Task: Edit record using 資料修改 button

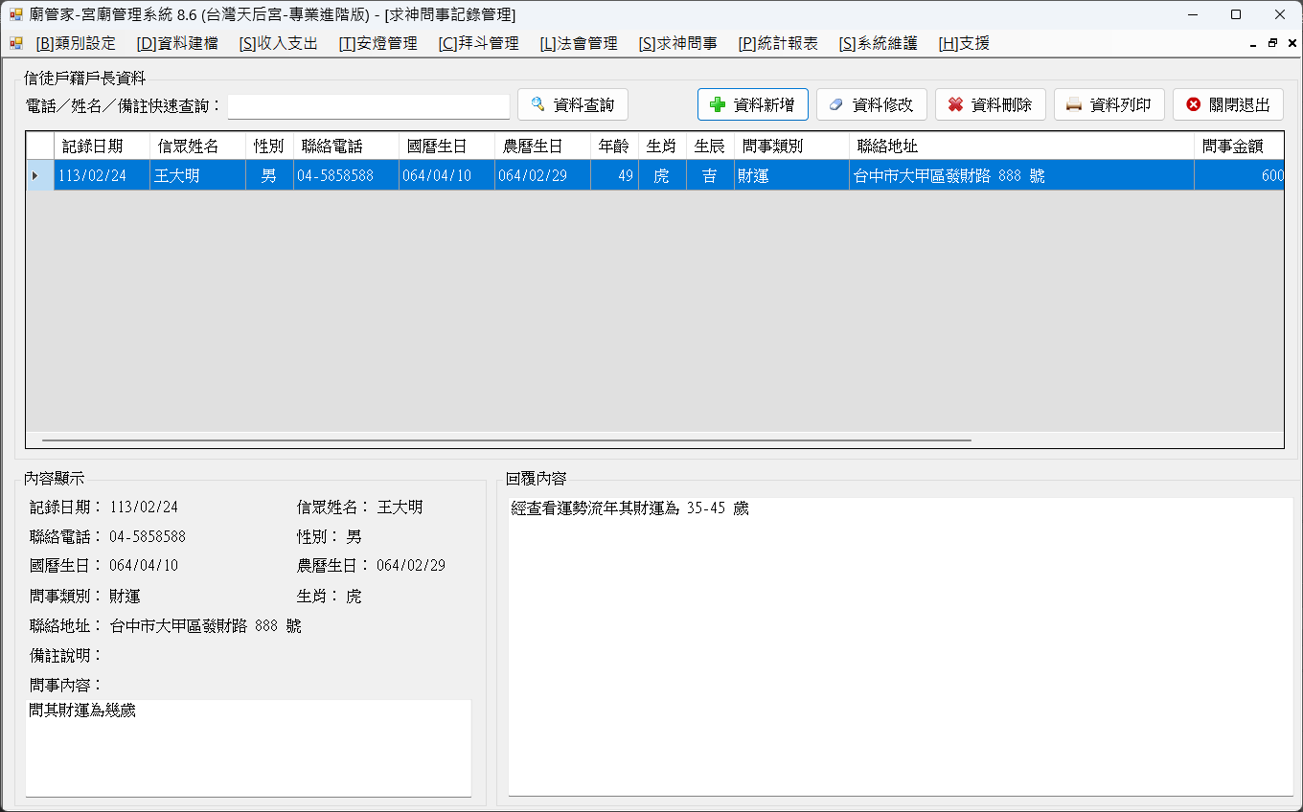Action: tap(871, 104)
